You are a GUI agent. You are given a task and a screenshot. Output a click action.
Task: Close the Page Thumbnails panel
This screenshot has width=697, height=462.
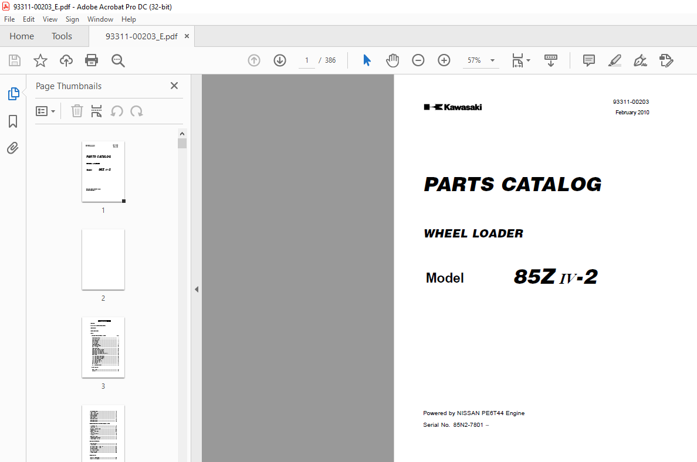coord(174,86)
